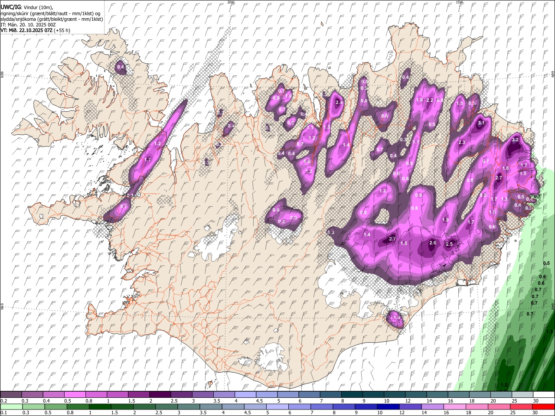Pick the 2 dark purple snow scale swatch
The width and height of the screenshot is (555, 416).
tap(160, 395)
